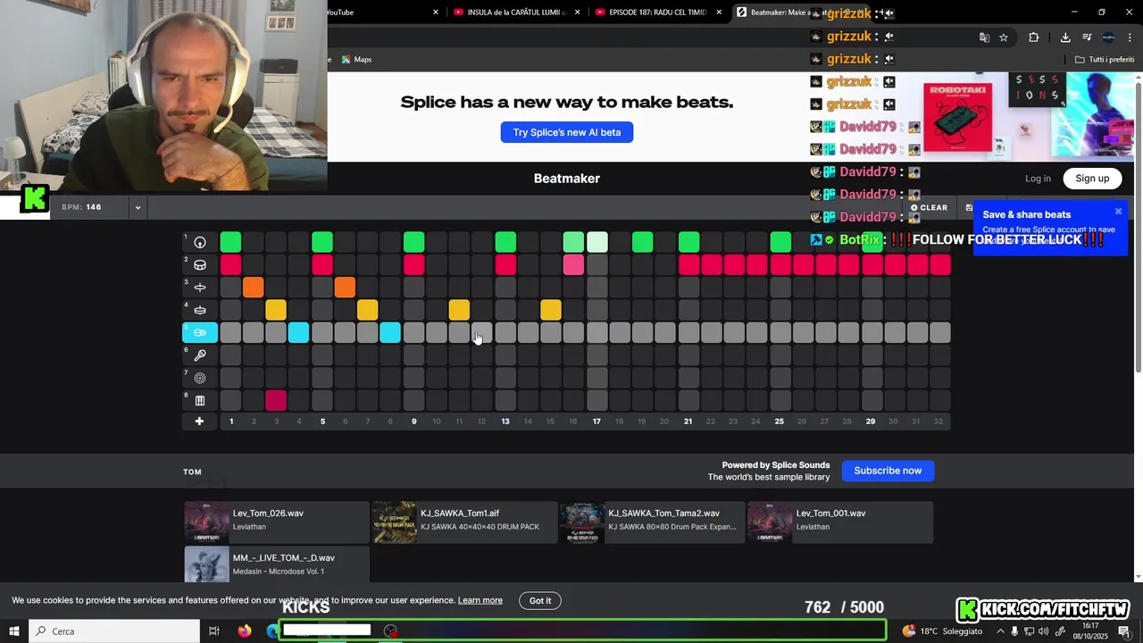1143x643 pixels.
Task: Switch to INSULA de la CAPĂTUL LUMII tab
Action: 517,13
